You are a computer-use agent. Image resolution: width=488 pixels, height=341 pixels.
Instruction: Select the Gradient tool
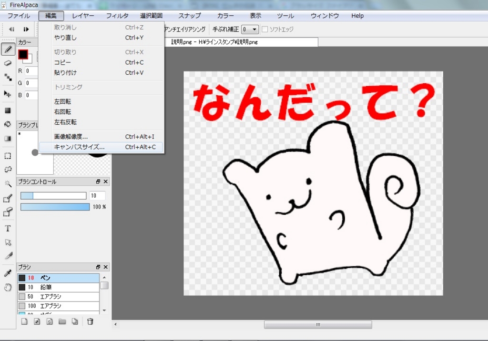[8, 139]
